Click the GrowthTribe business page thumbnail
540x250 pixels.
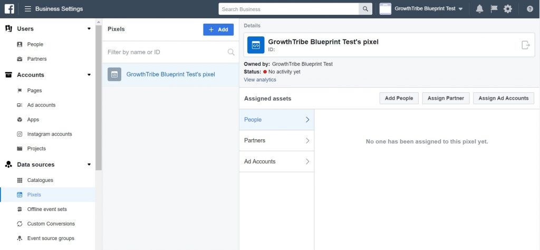pos(385,9)
